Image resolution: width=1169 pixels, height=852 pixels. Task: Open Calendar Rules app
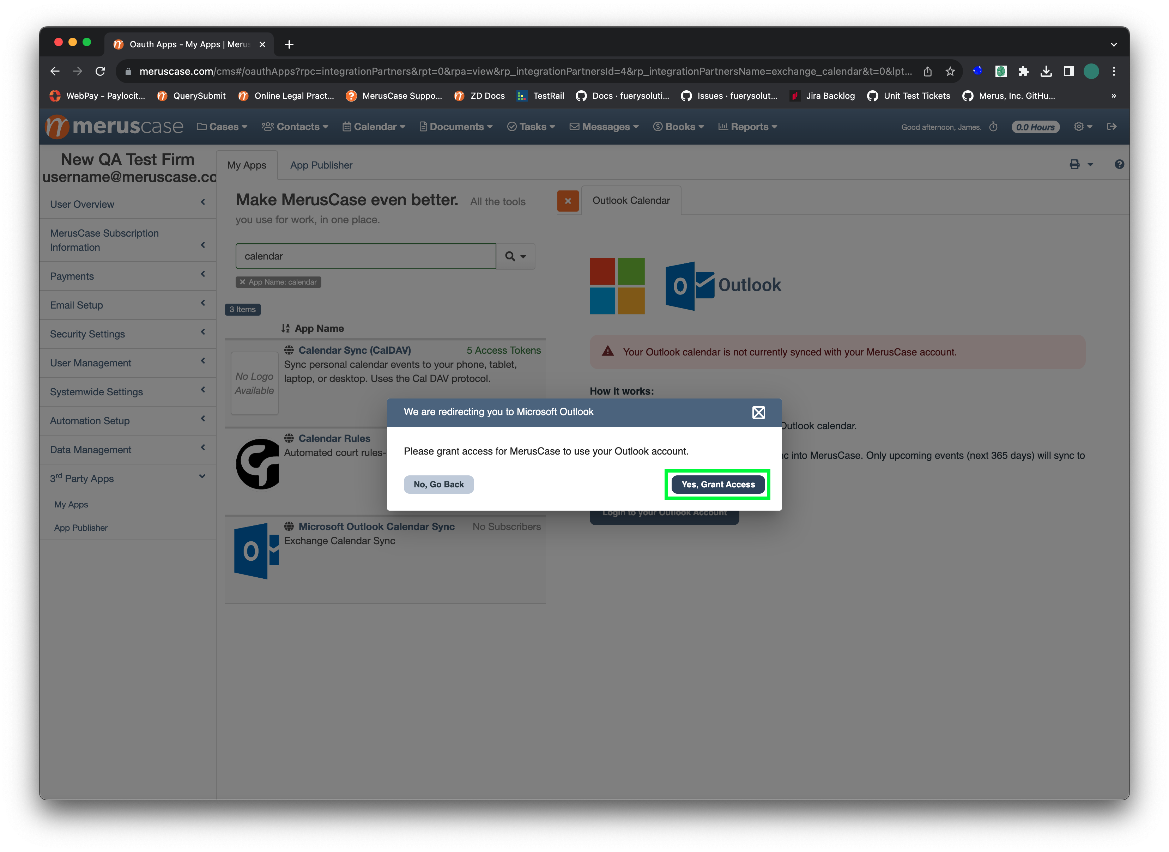click(x=334, y=438)
